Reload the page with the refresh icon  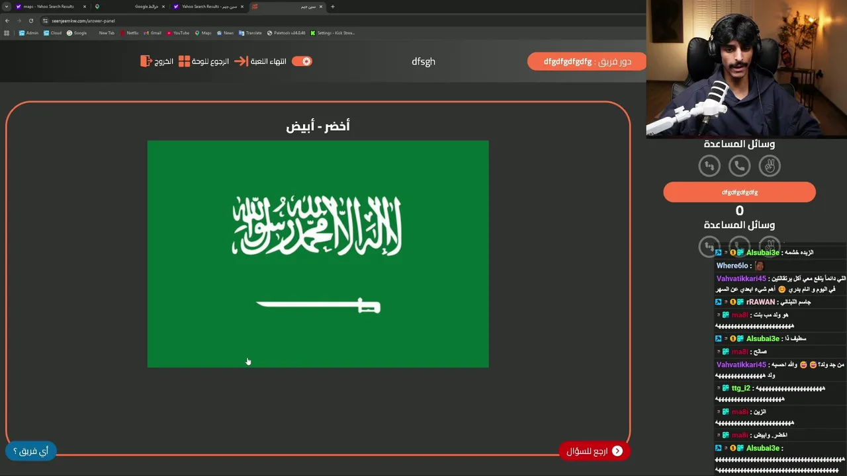click(x=30, y=20)
